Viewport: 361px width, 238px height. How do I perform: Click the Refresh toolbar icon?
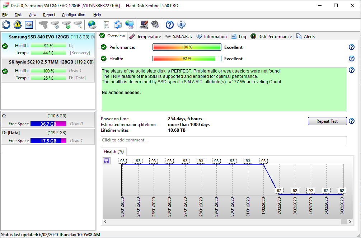click(6, 25)
